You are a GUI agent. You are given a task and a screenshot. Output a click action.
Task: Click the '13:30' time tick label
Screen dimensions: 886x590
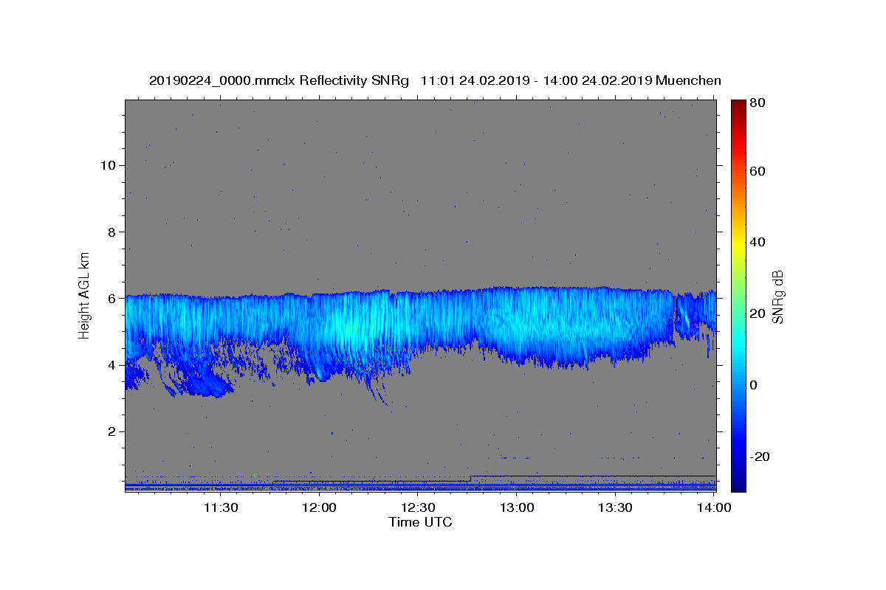(615, 507)
